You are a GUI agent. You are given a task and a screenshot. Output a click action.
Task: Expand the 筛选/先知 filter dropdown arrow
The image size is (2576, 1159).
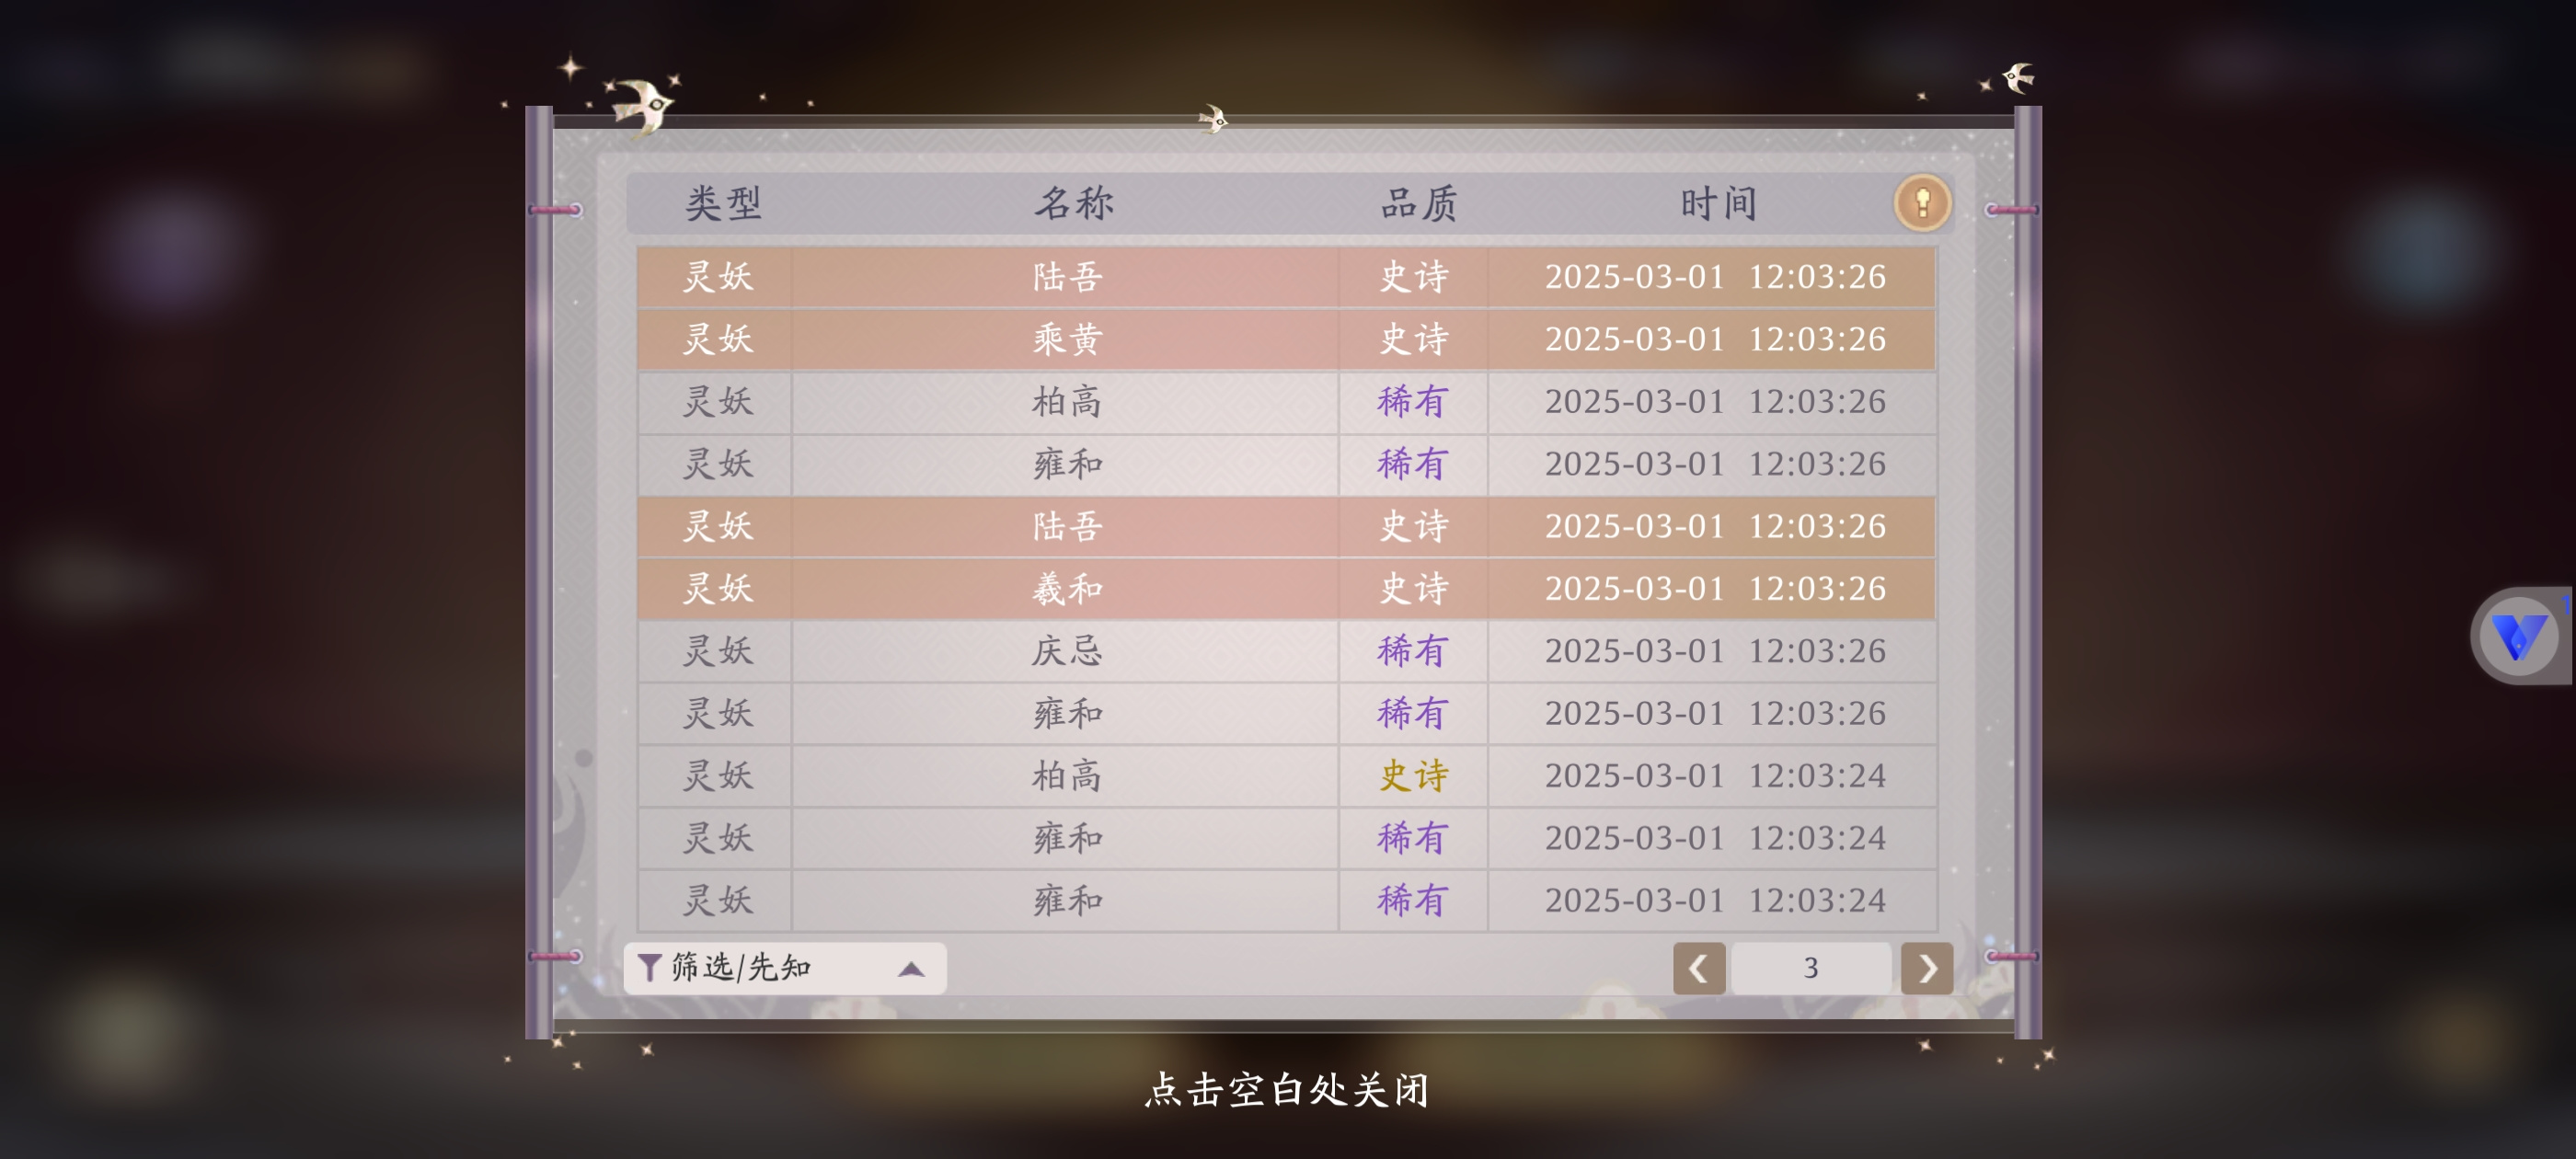(911, 968)
